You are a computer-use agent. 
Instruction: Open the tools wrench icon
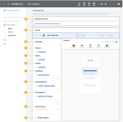(x=89, y=4)
